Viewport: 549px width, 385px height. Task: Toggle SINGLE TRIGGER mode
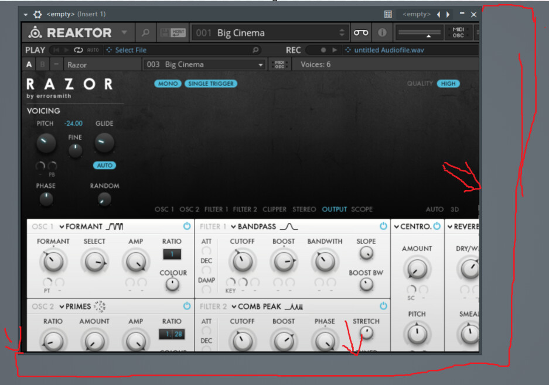[211, 84]
